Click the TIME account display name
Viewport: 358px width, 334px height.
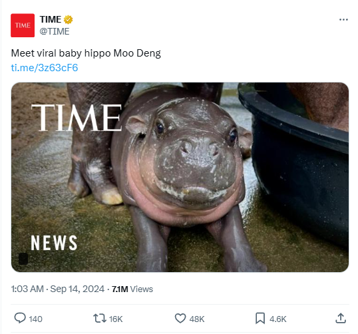51,20
